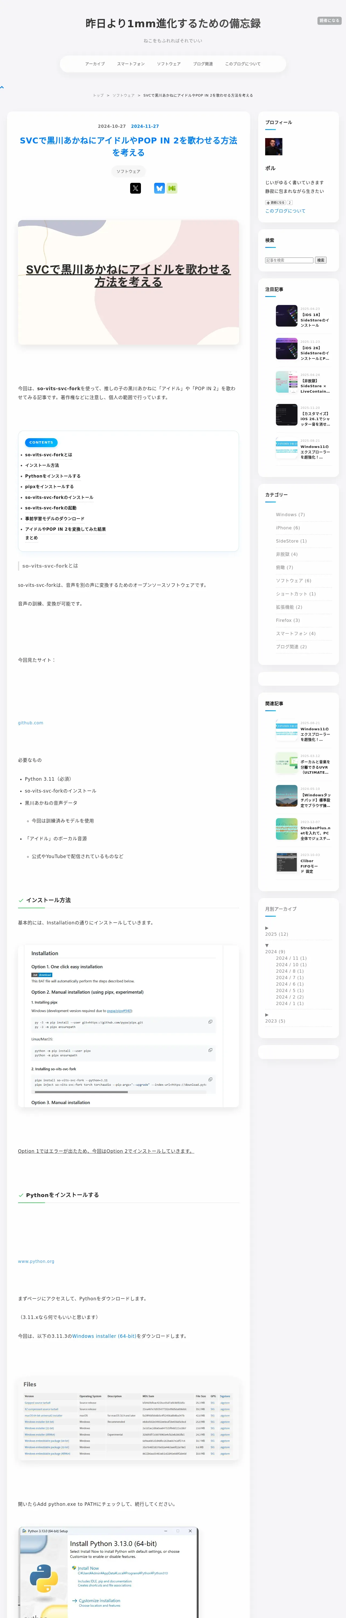Image resolution: width=346 pixels, height=1618 pixels.
Task: Jump to インストール方法 in the contents
Action: coord(42,465)
